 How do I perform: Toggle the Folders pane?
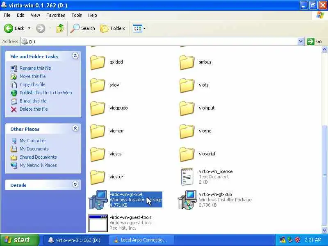[113, 28]
